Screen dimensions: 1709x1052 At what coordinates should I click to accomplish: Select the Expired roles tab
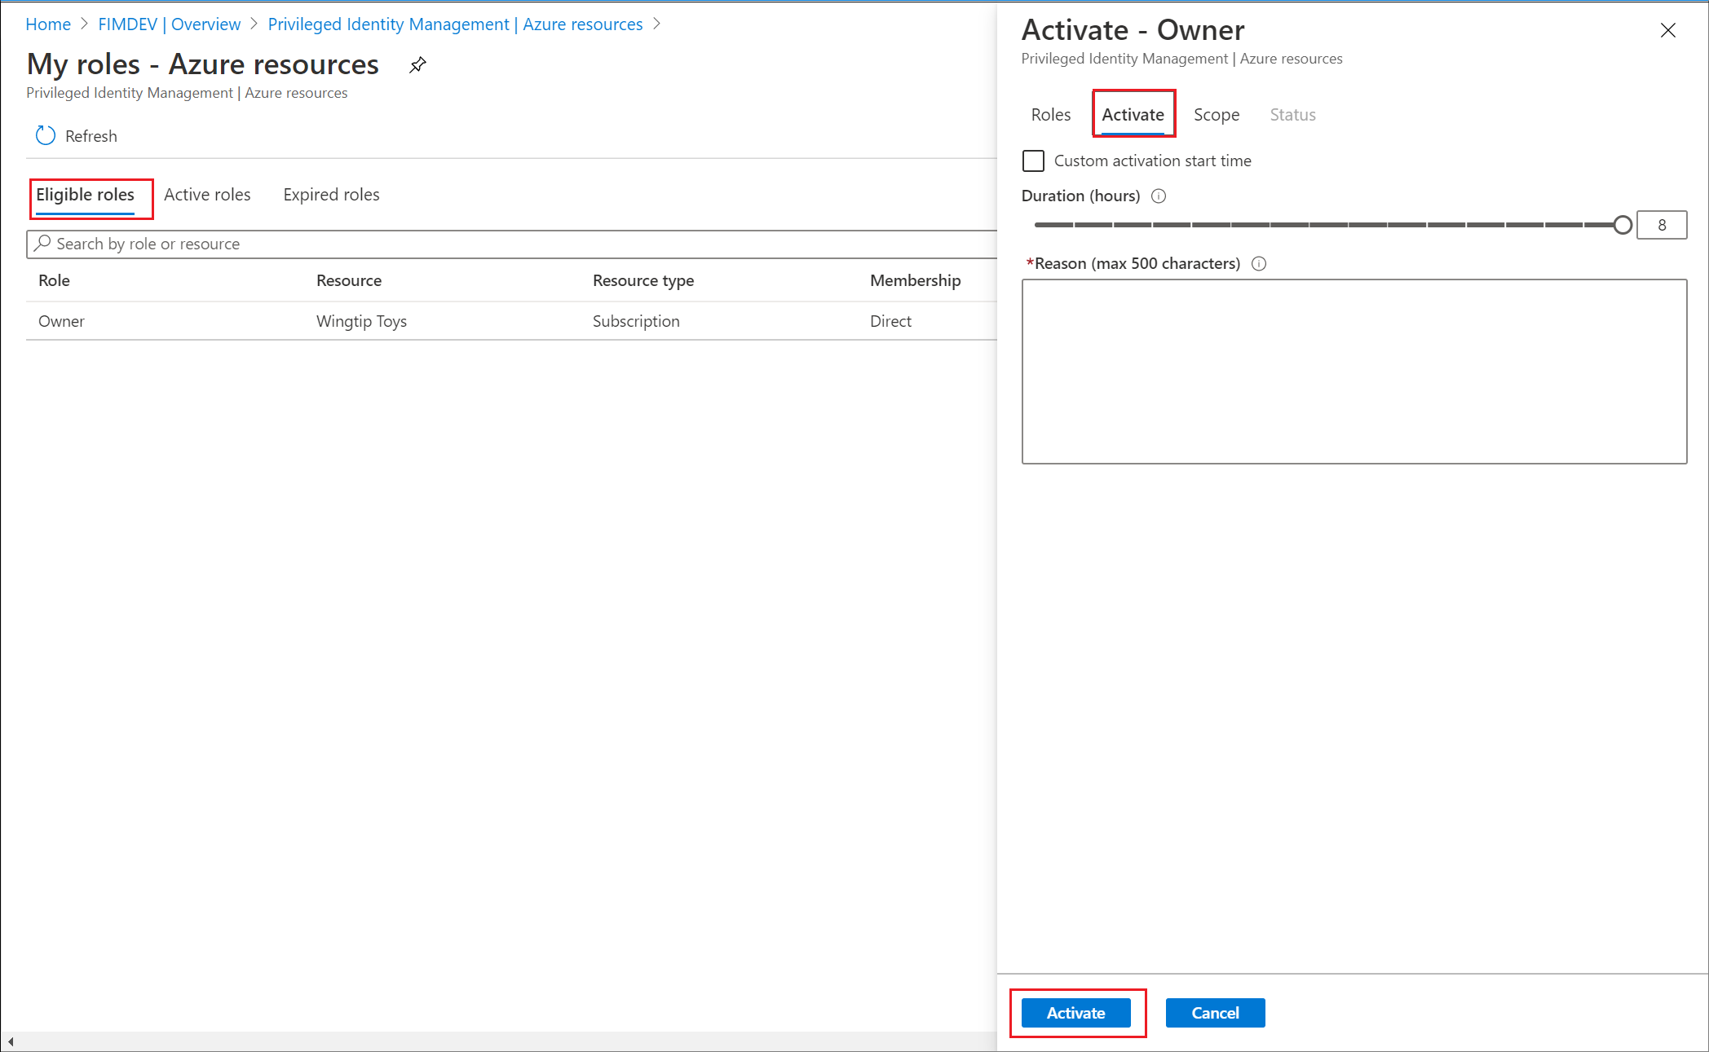click(329, 194)
